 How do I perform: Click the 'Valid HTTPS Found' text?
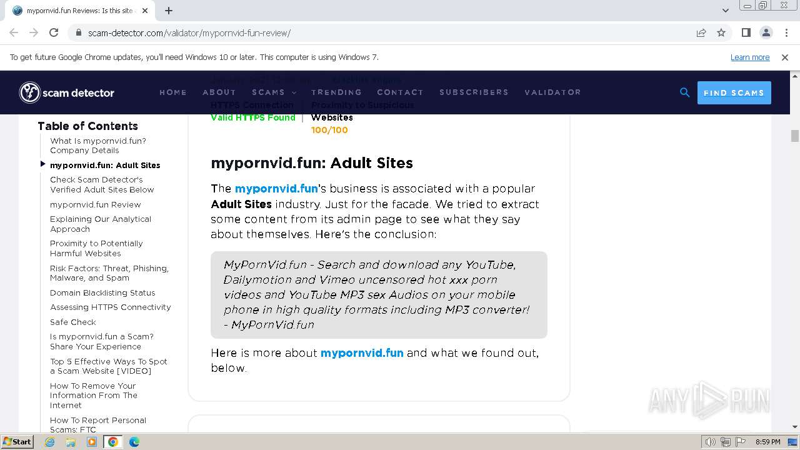[x=253, y=117]
